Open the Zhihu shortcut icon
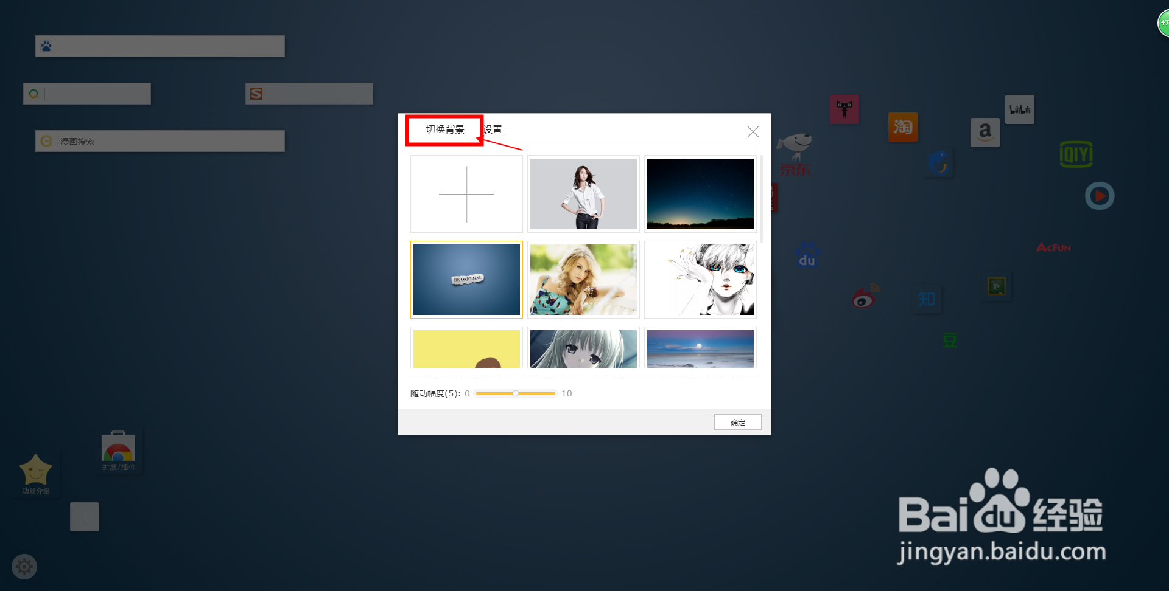 [927, 299]
